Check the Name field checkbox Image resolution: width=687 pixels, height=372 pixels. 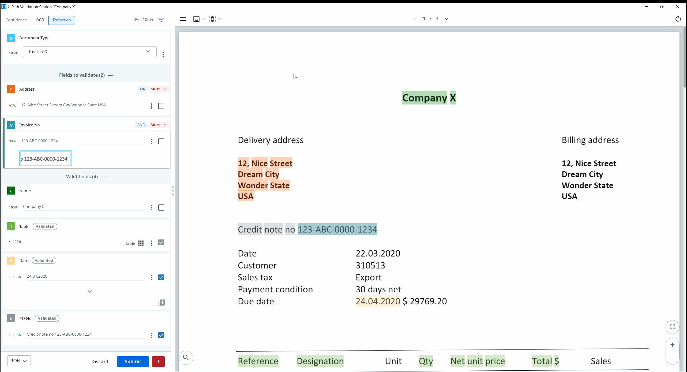161,208
